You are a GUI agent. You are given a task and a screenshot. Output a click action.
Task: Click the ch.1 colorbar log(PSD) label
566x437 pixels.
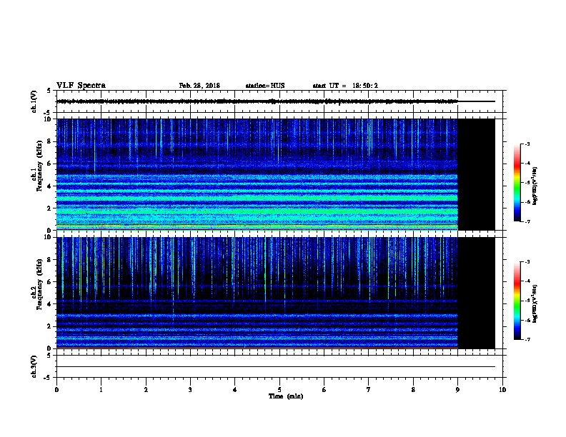(535, 186)
